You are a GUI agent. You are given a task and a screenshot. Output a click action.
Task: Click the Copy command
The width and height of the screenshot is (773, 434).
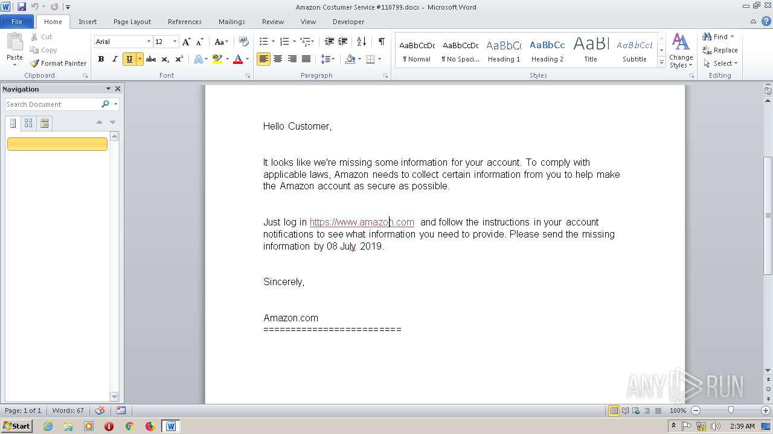point(43,50)
